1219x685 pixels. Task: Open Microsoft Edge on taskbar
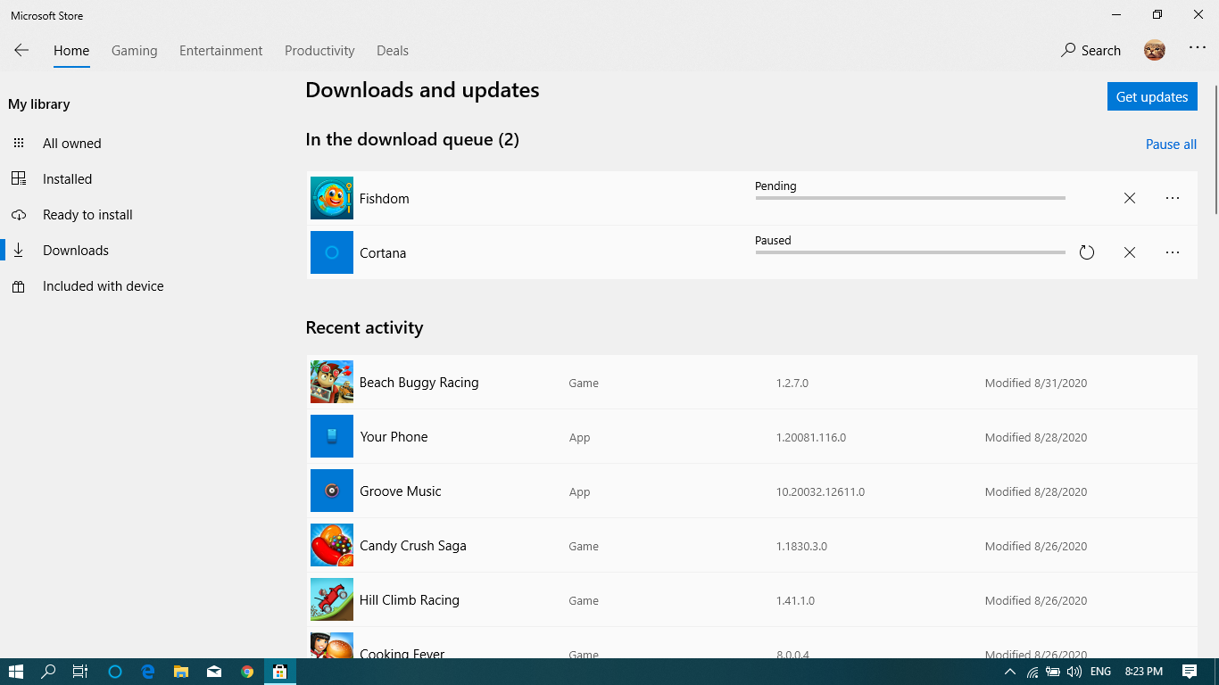[x=148, y=672]
